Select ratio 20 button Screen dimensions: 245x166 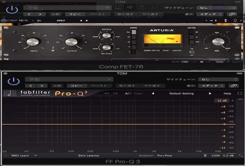click(x=134, y=37)
